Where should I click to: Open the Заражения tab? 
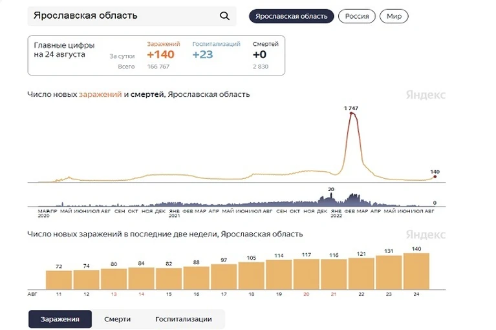[60, 319]
